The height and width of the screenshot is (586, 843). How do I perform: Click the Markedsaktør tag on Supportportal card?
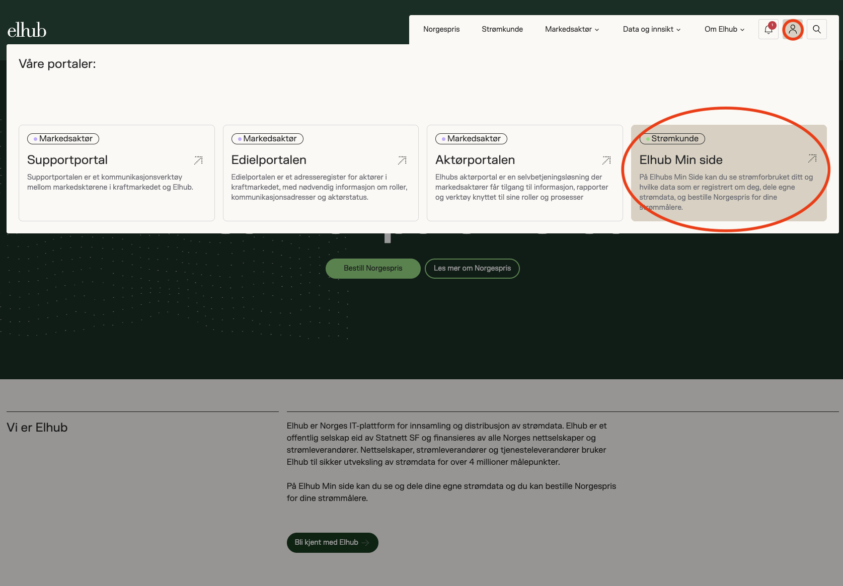click(x=63, y=138)
